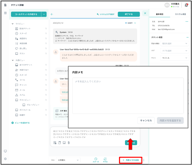Click the insert image icon in reply box
192x165 pixels.
point(64,143)
